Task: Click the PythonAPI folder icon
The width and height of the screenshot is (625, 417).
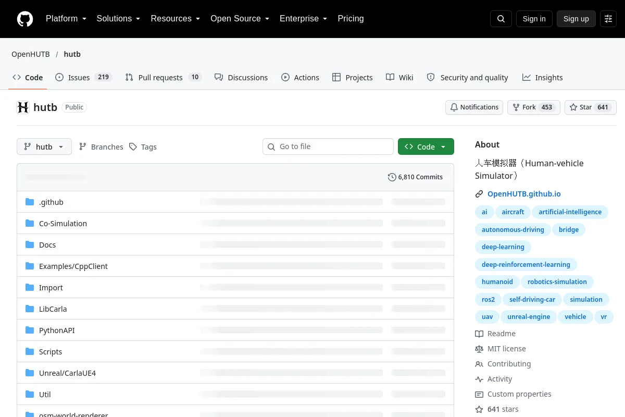Action: click(x=30, y=330)
